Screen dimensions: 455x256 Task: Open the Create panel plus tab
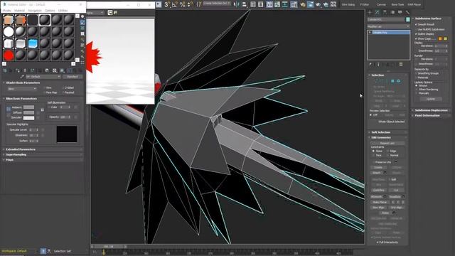[370, 13]
